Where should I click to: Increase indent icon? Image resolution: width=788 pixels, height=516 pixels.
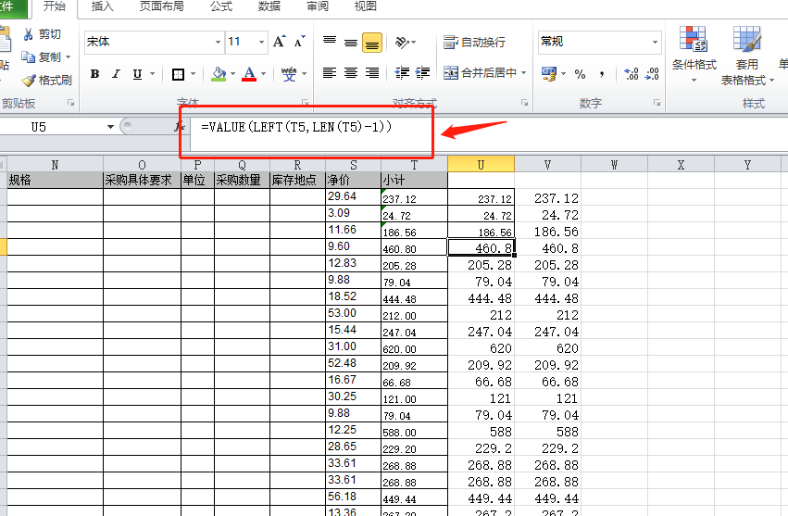point(422,73)
